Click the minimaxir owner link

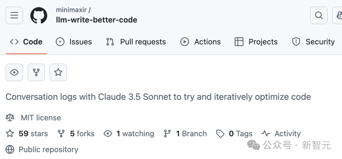click(x=71, y=10)
